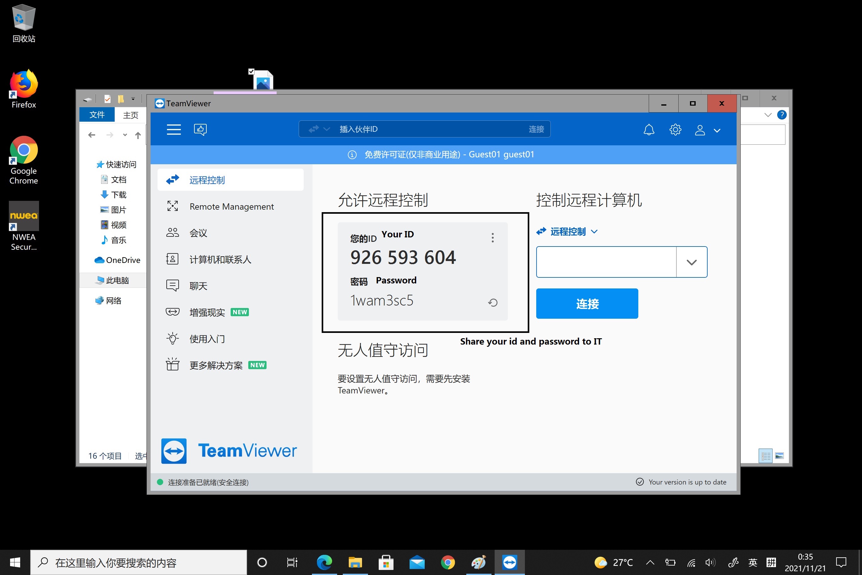Open TeamViewer settings gear
862x575 pixels.
coord(675,130)
